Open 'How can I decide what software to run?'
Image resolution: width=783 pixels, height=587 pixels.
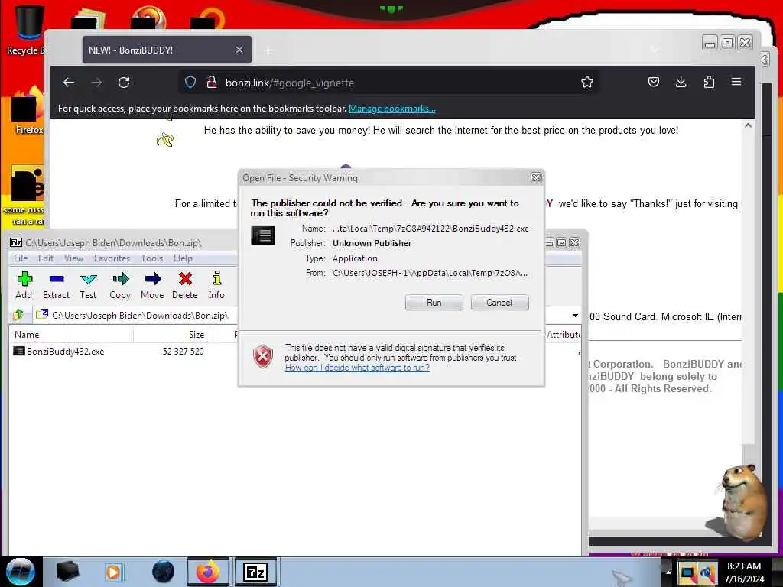358,368
